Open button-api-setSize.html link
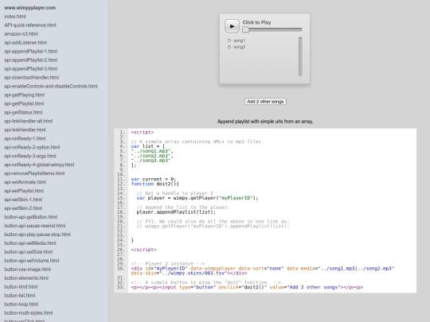The width and height of the screenshot is (430, 322). [29, 252]
